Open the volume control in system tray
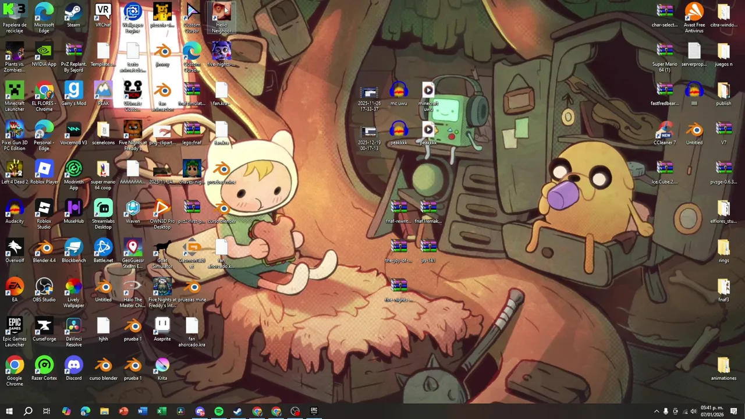745x419 pixels. point(693,411)
